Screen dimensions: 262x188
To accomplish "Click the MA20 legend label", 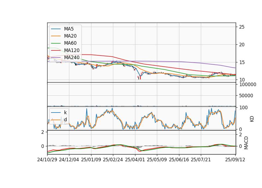I will (70, 36).
